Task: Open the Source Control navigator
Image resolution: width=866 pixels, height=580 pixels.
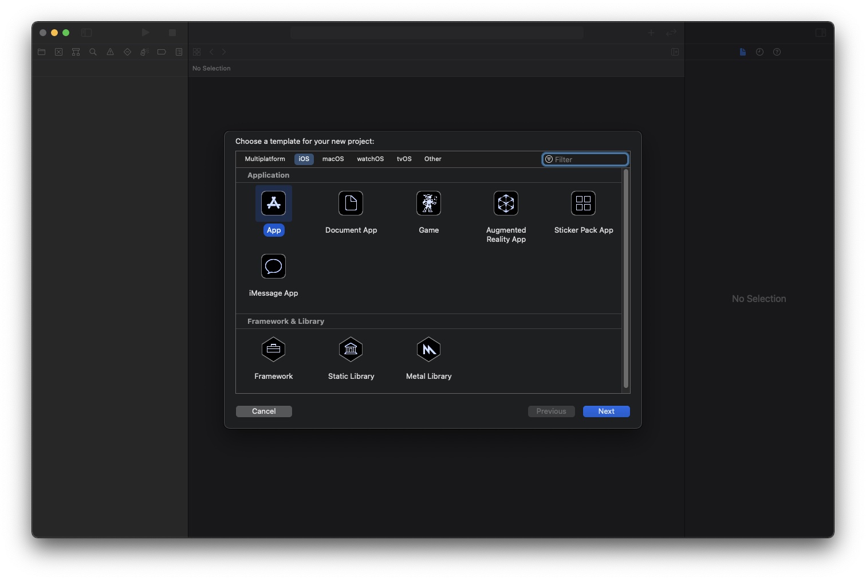Action: pyautogui.click(x=58, y=52)
